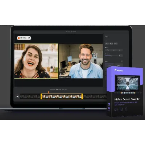Select the laughing woman's video feed
The height and width of the screenshot is (145, 145).
click(36, 61)
